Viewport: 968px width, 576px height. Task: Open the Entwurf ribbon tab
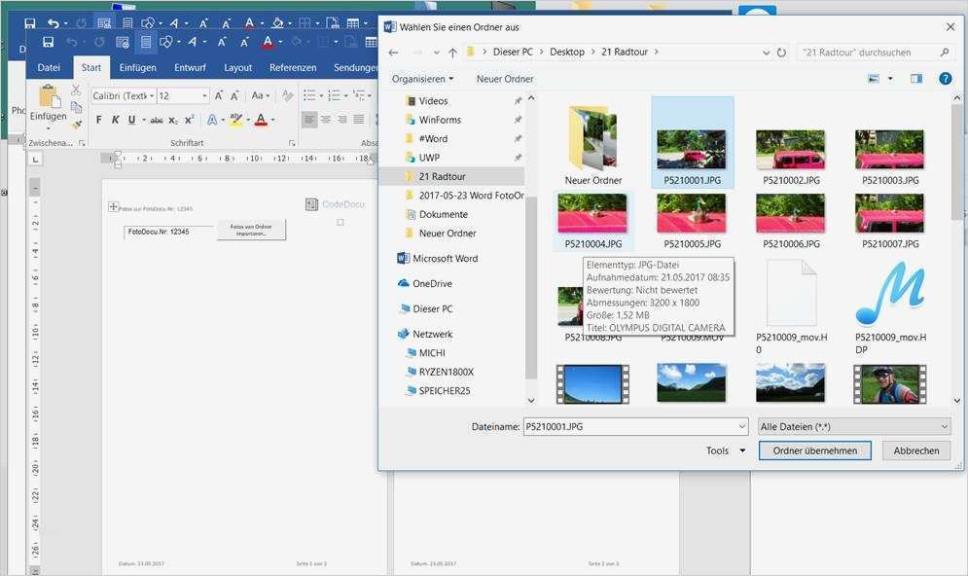coord(190,68)
